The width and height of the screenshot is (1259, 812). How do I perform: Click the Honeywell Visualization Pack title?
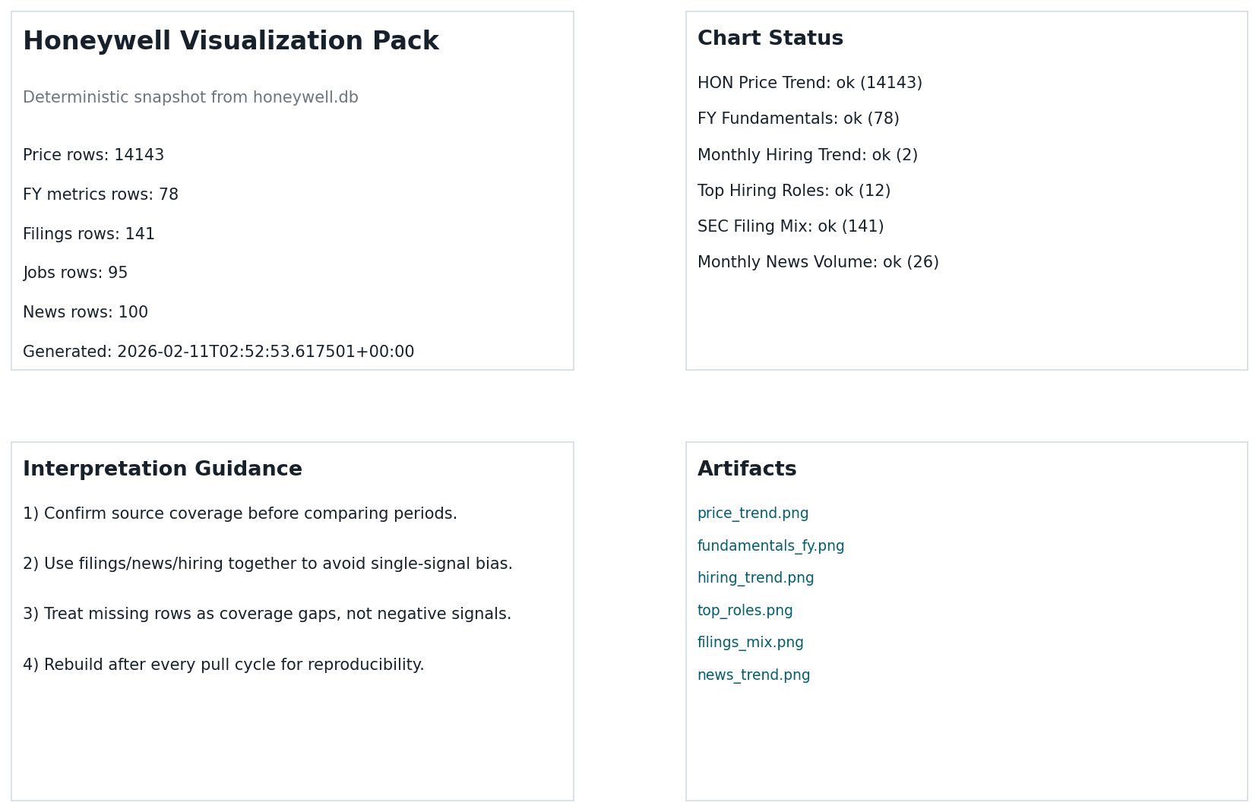click(x=230, y=42)
